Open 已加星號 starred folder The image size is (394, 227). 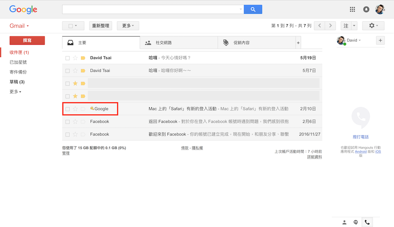pos(18,62)
